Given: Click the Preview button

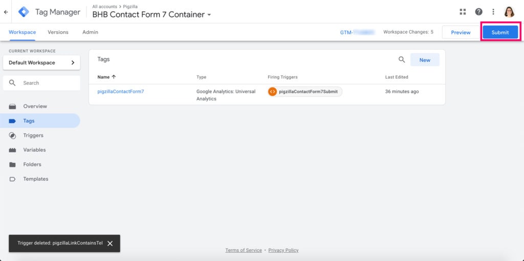Looking at the screenshot, I should pyautogui.click(x=461, y=32).
